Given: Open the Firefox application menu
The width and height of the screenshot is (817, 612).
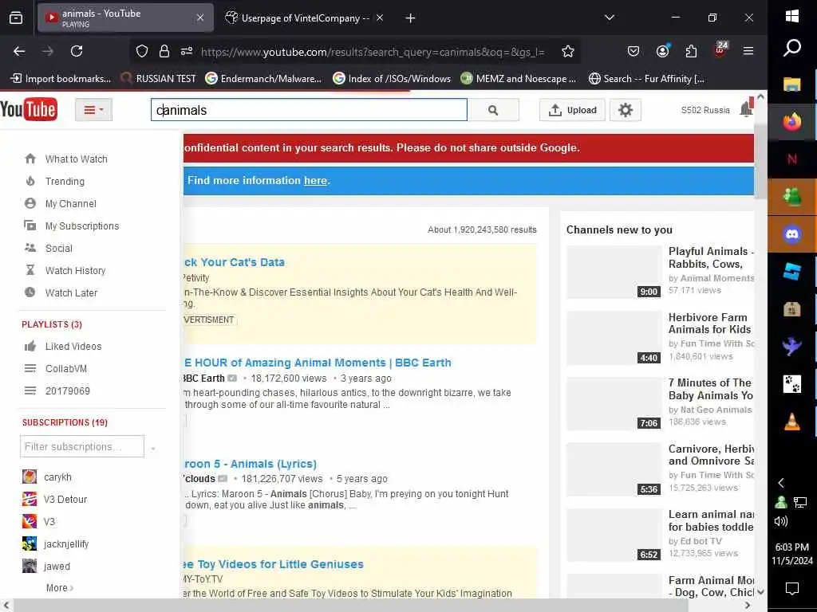Looking at the screenshot, I should pyautogui.click(x=748, y=51).
